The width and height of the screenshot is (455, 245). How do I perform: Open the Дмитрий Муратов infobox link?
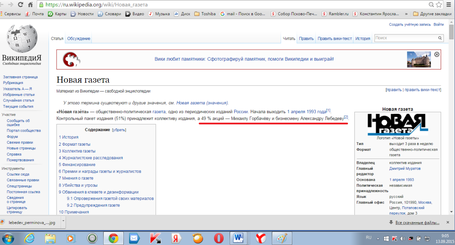(x=405, y=168)
